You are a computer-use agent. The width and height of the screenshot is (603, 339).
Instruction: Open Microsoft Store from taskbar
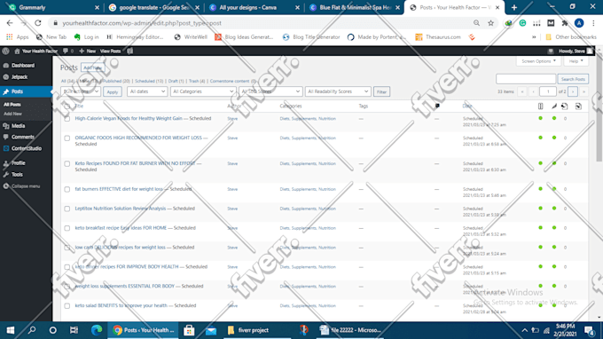189,330
